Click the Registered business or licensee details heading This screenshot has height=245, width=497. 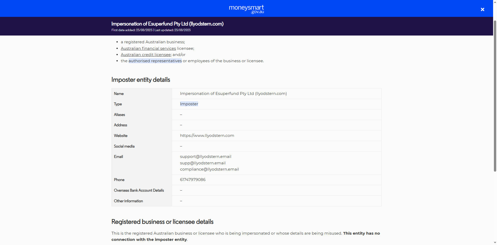(162, 222)
